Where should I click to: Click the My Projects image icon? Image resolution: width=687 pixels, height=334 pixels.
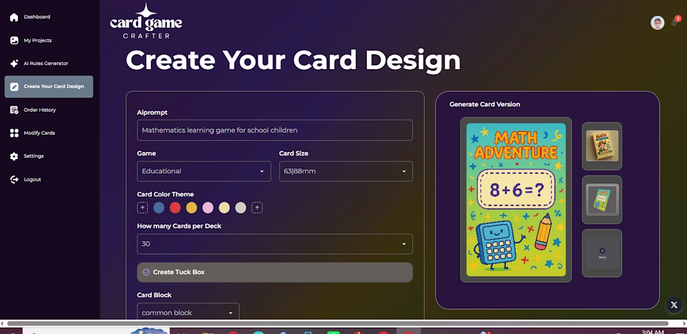14,41
